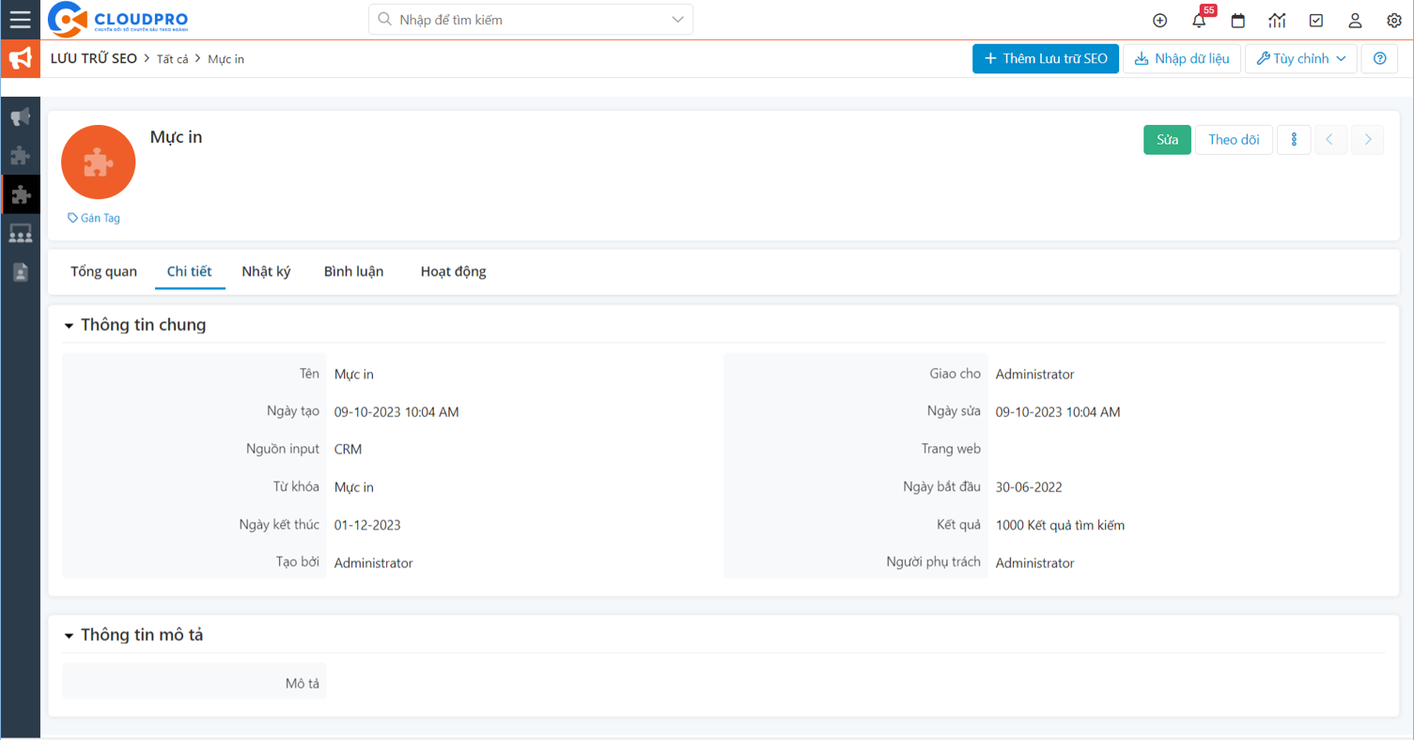Click the Ngày bắt đầu value 30-06-2022
Image resolution: width=1414 pixels, height=740 pixels.
pos(1029,487)
